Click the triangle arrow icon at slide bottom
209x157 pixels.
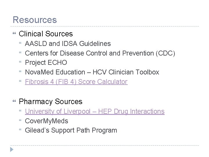pyautogui.click(x=12, y=149)
